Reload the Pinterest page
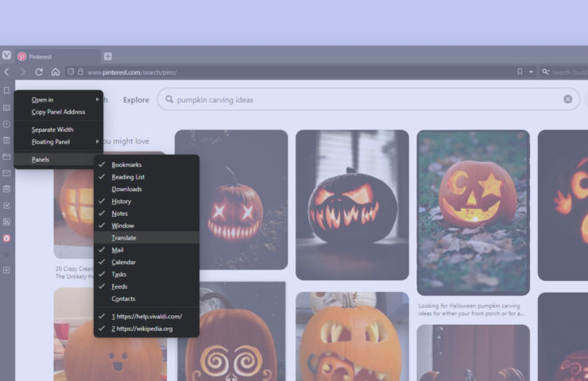Viewport: 588px width, 381px height. pyautogui.click(x=39, y=72)
